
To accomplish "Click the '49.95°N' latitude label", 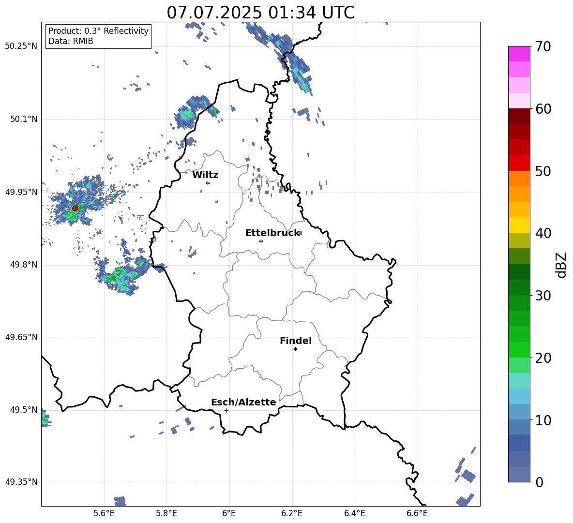I will coord(21,192).
